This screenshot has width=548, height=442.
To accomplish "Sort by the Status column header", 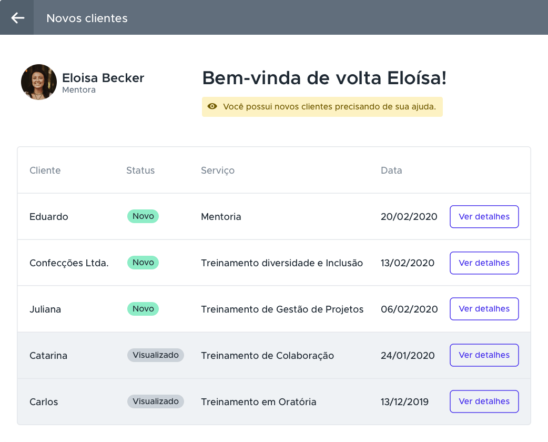I will coord(140,170).
